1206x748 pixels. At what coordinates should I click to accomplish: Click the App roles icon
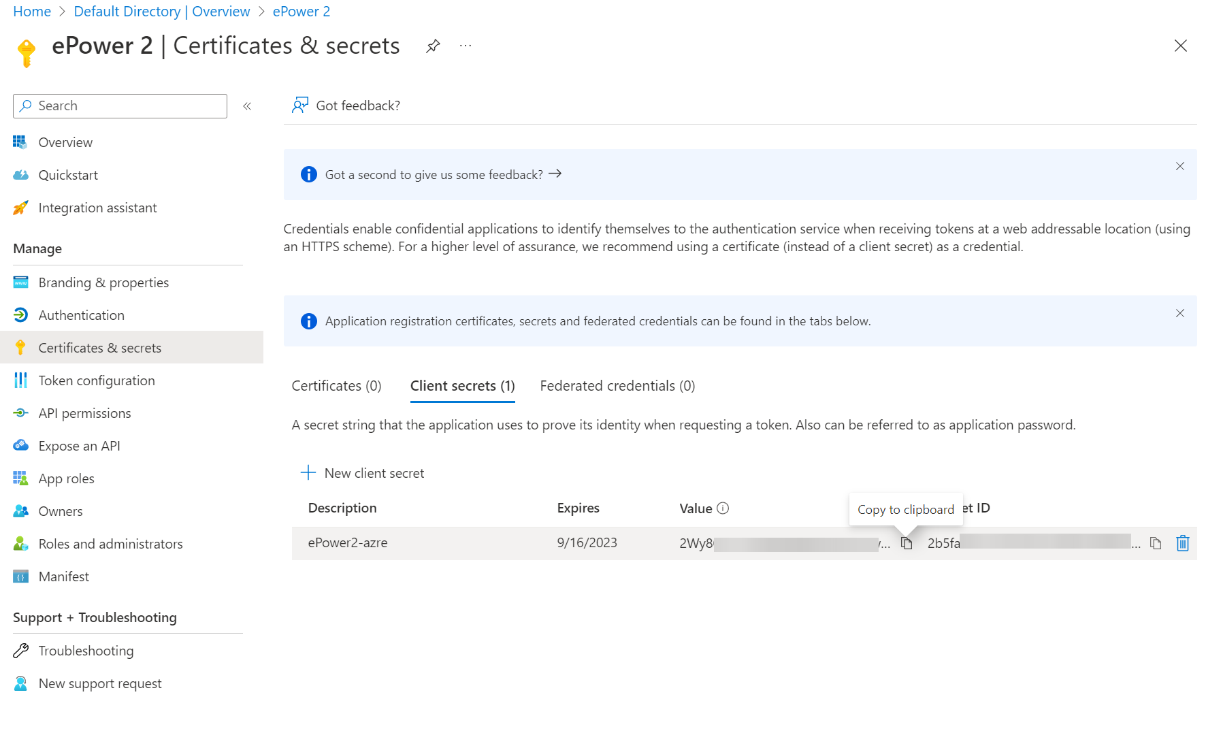pos(20,478)
